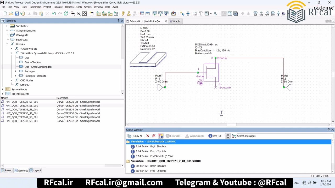Open the Scripts menu
The image size is (335, 188).
click(88, 7)
